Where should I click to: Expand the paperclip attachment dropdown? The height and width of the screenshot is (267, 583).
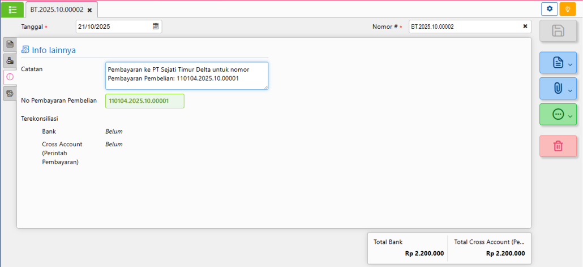pyautogui.click(x=558, y=89)
